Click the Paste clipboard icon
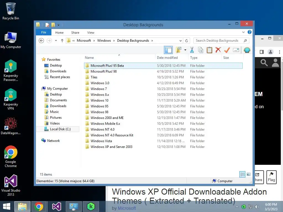The image size is (283, 212). coord(209,50)
